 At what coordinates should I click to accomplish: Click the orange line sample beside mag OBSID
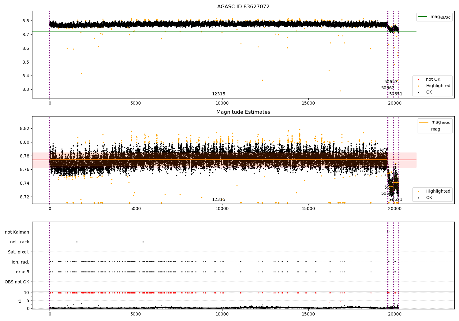(424, 122)
